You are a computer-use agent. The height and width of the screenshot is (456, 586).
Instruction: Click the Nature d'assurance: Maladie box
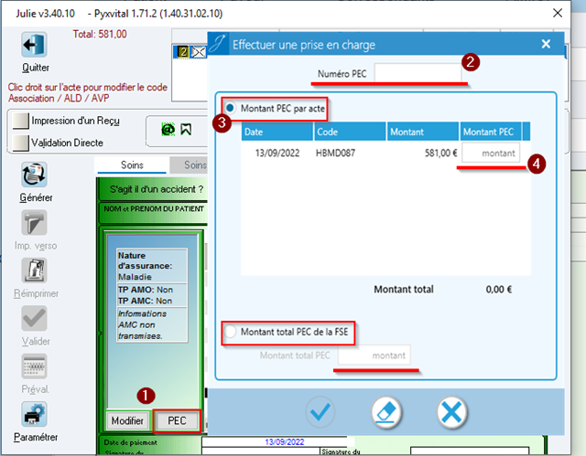tap(152, 266)
